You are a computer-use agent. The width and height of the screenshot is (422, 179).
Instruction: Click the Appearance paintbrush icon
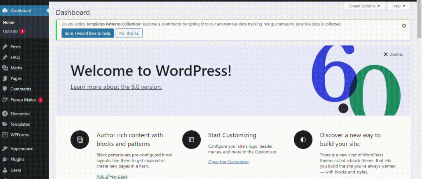(x=5, y=149)
